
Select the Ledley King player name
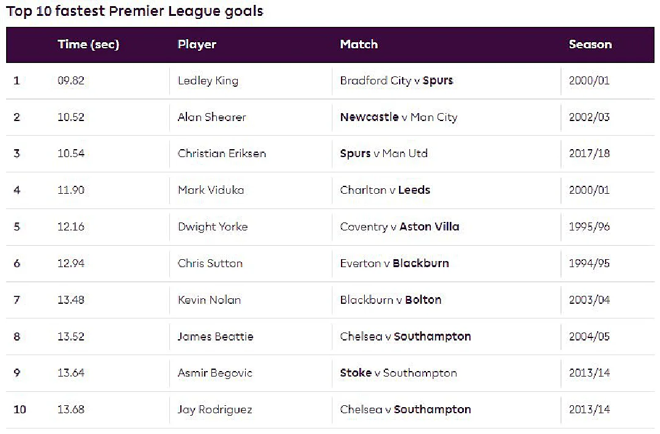tap(208, 81)
